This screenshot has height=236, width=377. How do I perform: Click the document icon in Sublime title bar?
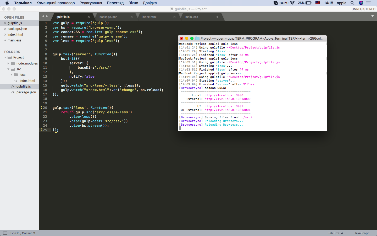point(172,9)
